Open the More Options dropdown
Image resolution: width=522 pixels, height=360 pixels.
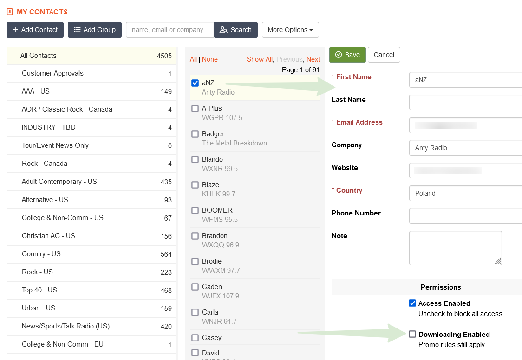[x=290, y=30]
